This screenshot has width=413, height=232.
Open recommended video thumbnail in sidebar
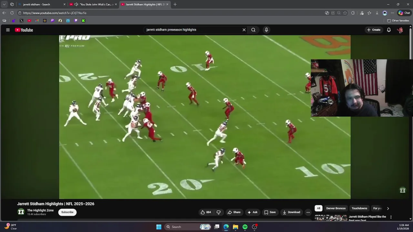point(331,218)
